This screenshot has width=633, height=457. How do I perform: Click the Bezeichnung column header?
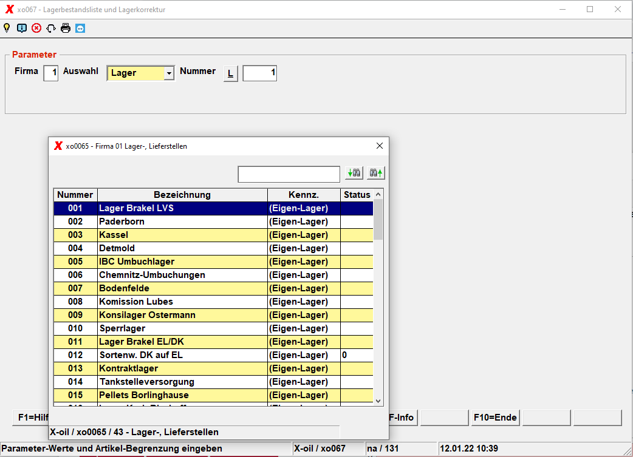click(x=182, y=195)
